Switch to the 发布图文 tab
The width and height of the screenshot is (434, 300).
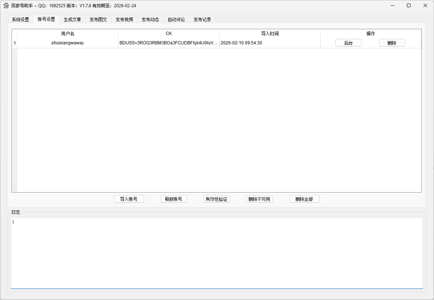pyautogui.click(x=98, y=19)
